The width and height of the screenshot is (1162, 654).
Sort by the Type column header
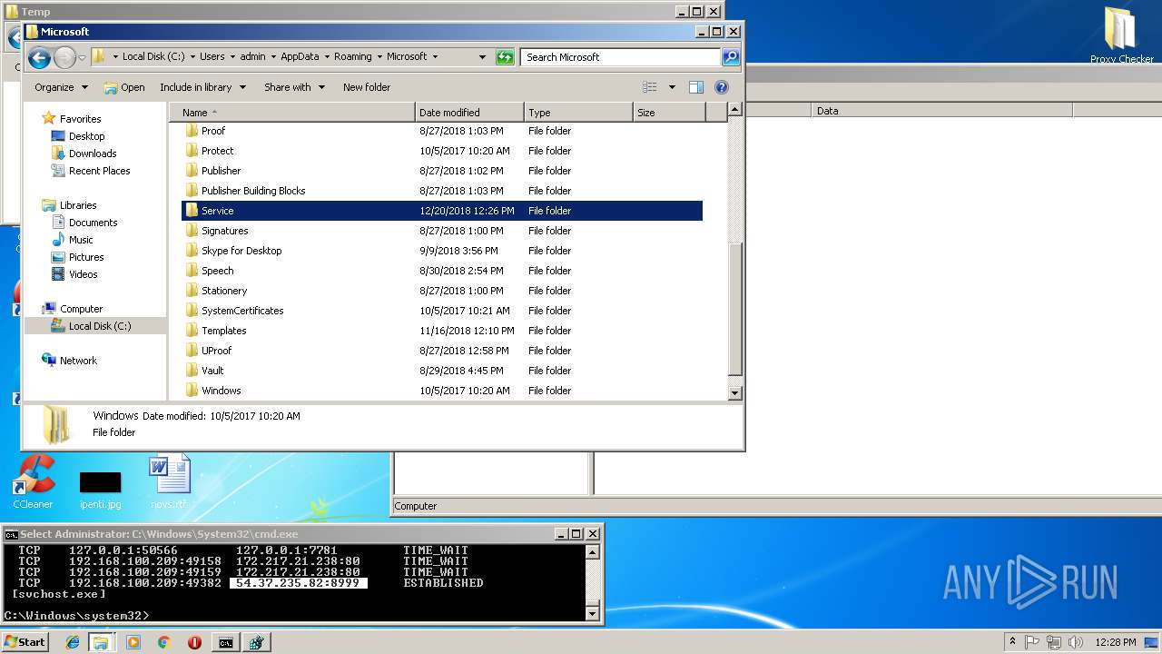(x=578, y=113)
